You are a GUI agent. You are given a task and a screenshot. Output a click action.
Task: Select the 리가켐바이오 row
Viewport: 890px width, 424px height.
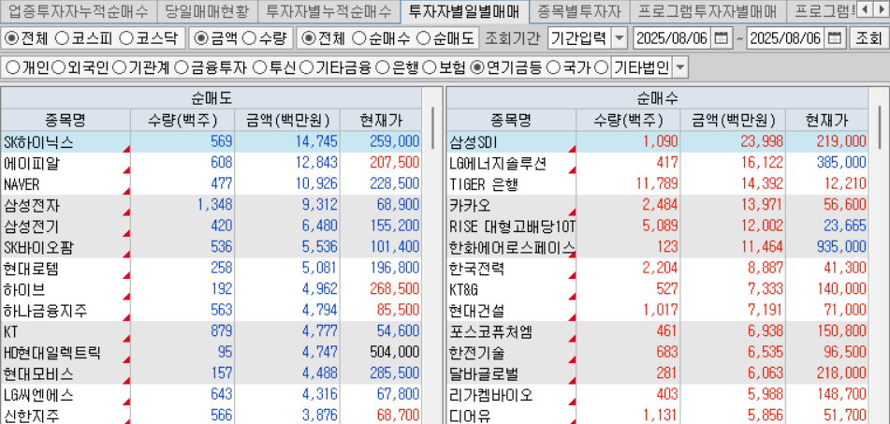657,396
